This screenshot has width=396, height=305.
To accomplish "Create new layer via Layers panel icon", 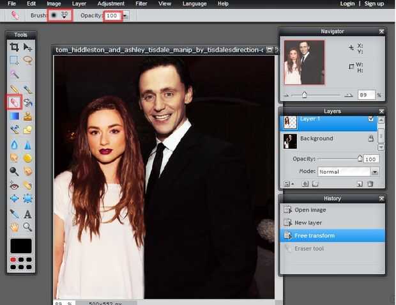I will [360, 184].
